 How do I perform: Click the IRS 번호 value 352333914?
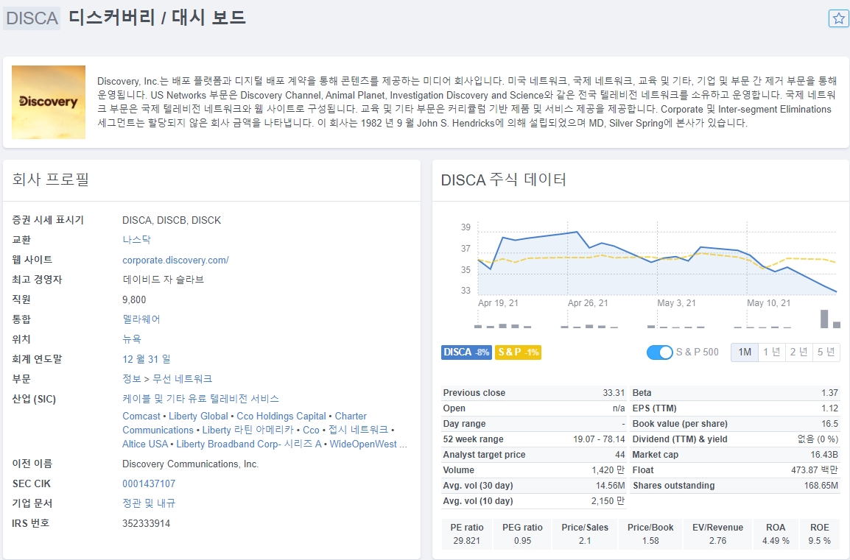click(x=147, y=523)
